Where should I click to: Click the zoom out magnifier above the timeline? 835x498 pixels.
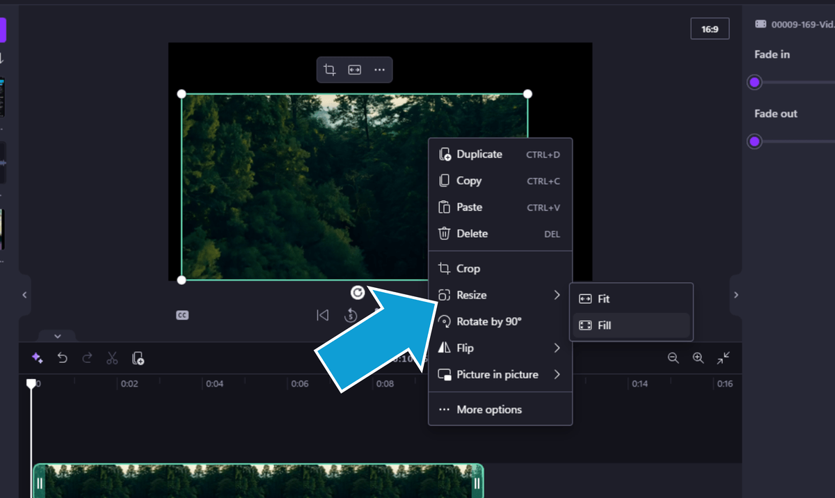pyautogui.click(x=673, y=358)
